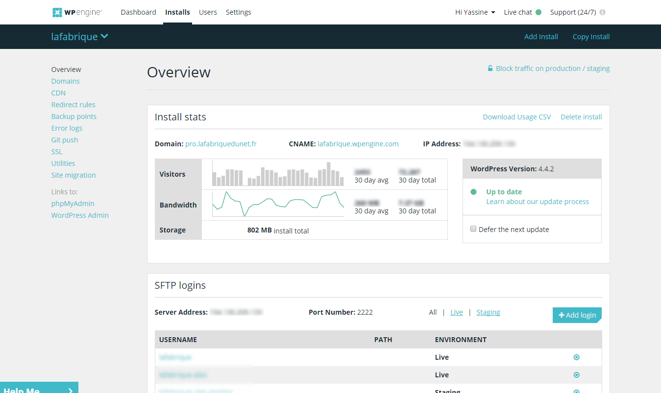Open Domains in the sidebar
661x393 pixels.
(x=66, y=81)
